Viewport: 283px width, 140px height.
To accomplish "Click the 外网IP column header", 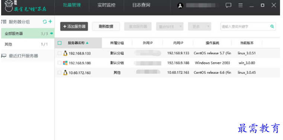I will click(148, 43).
